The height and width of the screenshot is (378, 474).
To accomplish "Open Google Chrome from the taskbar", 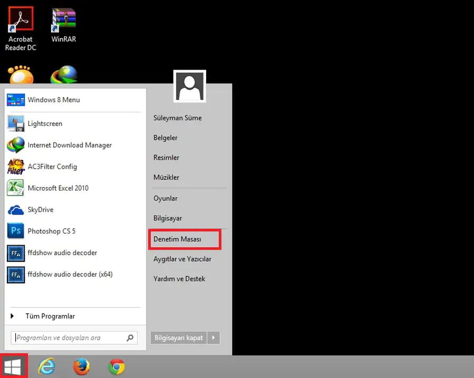I will (x=116, y=366).
